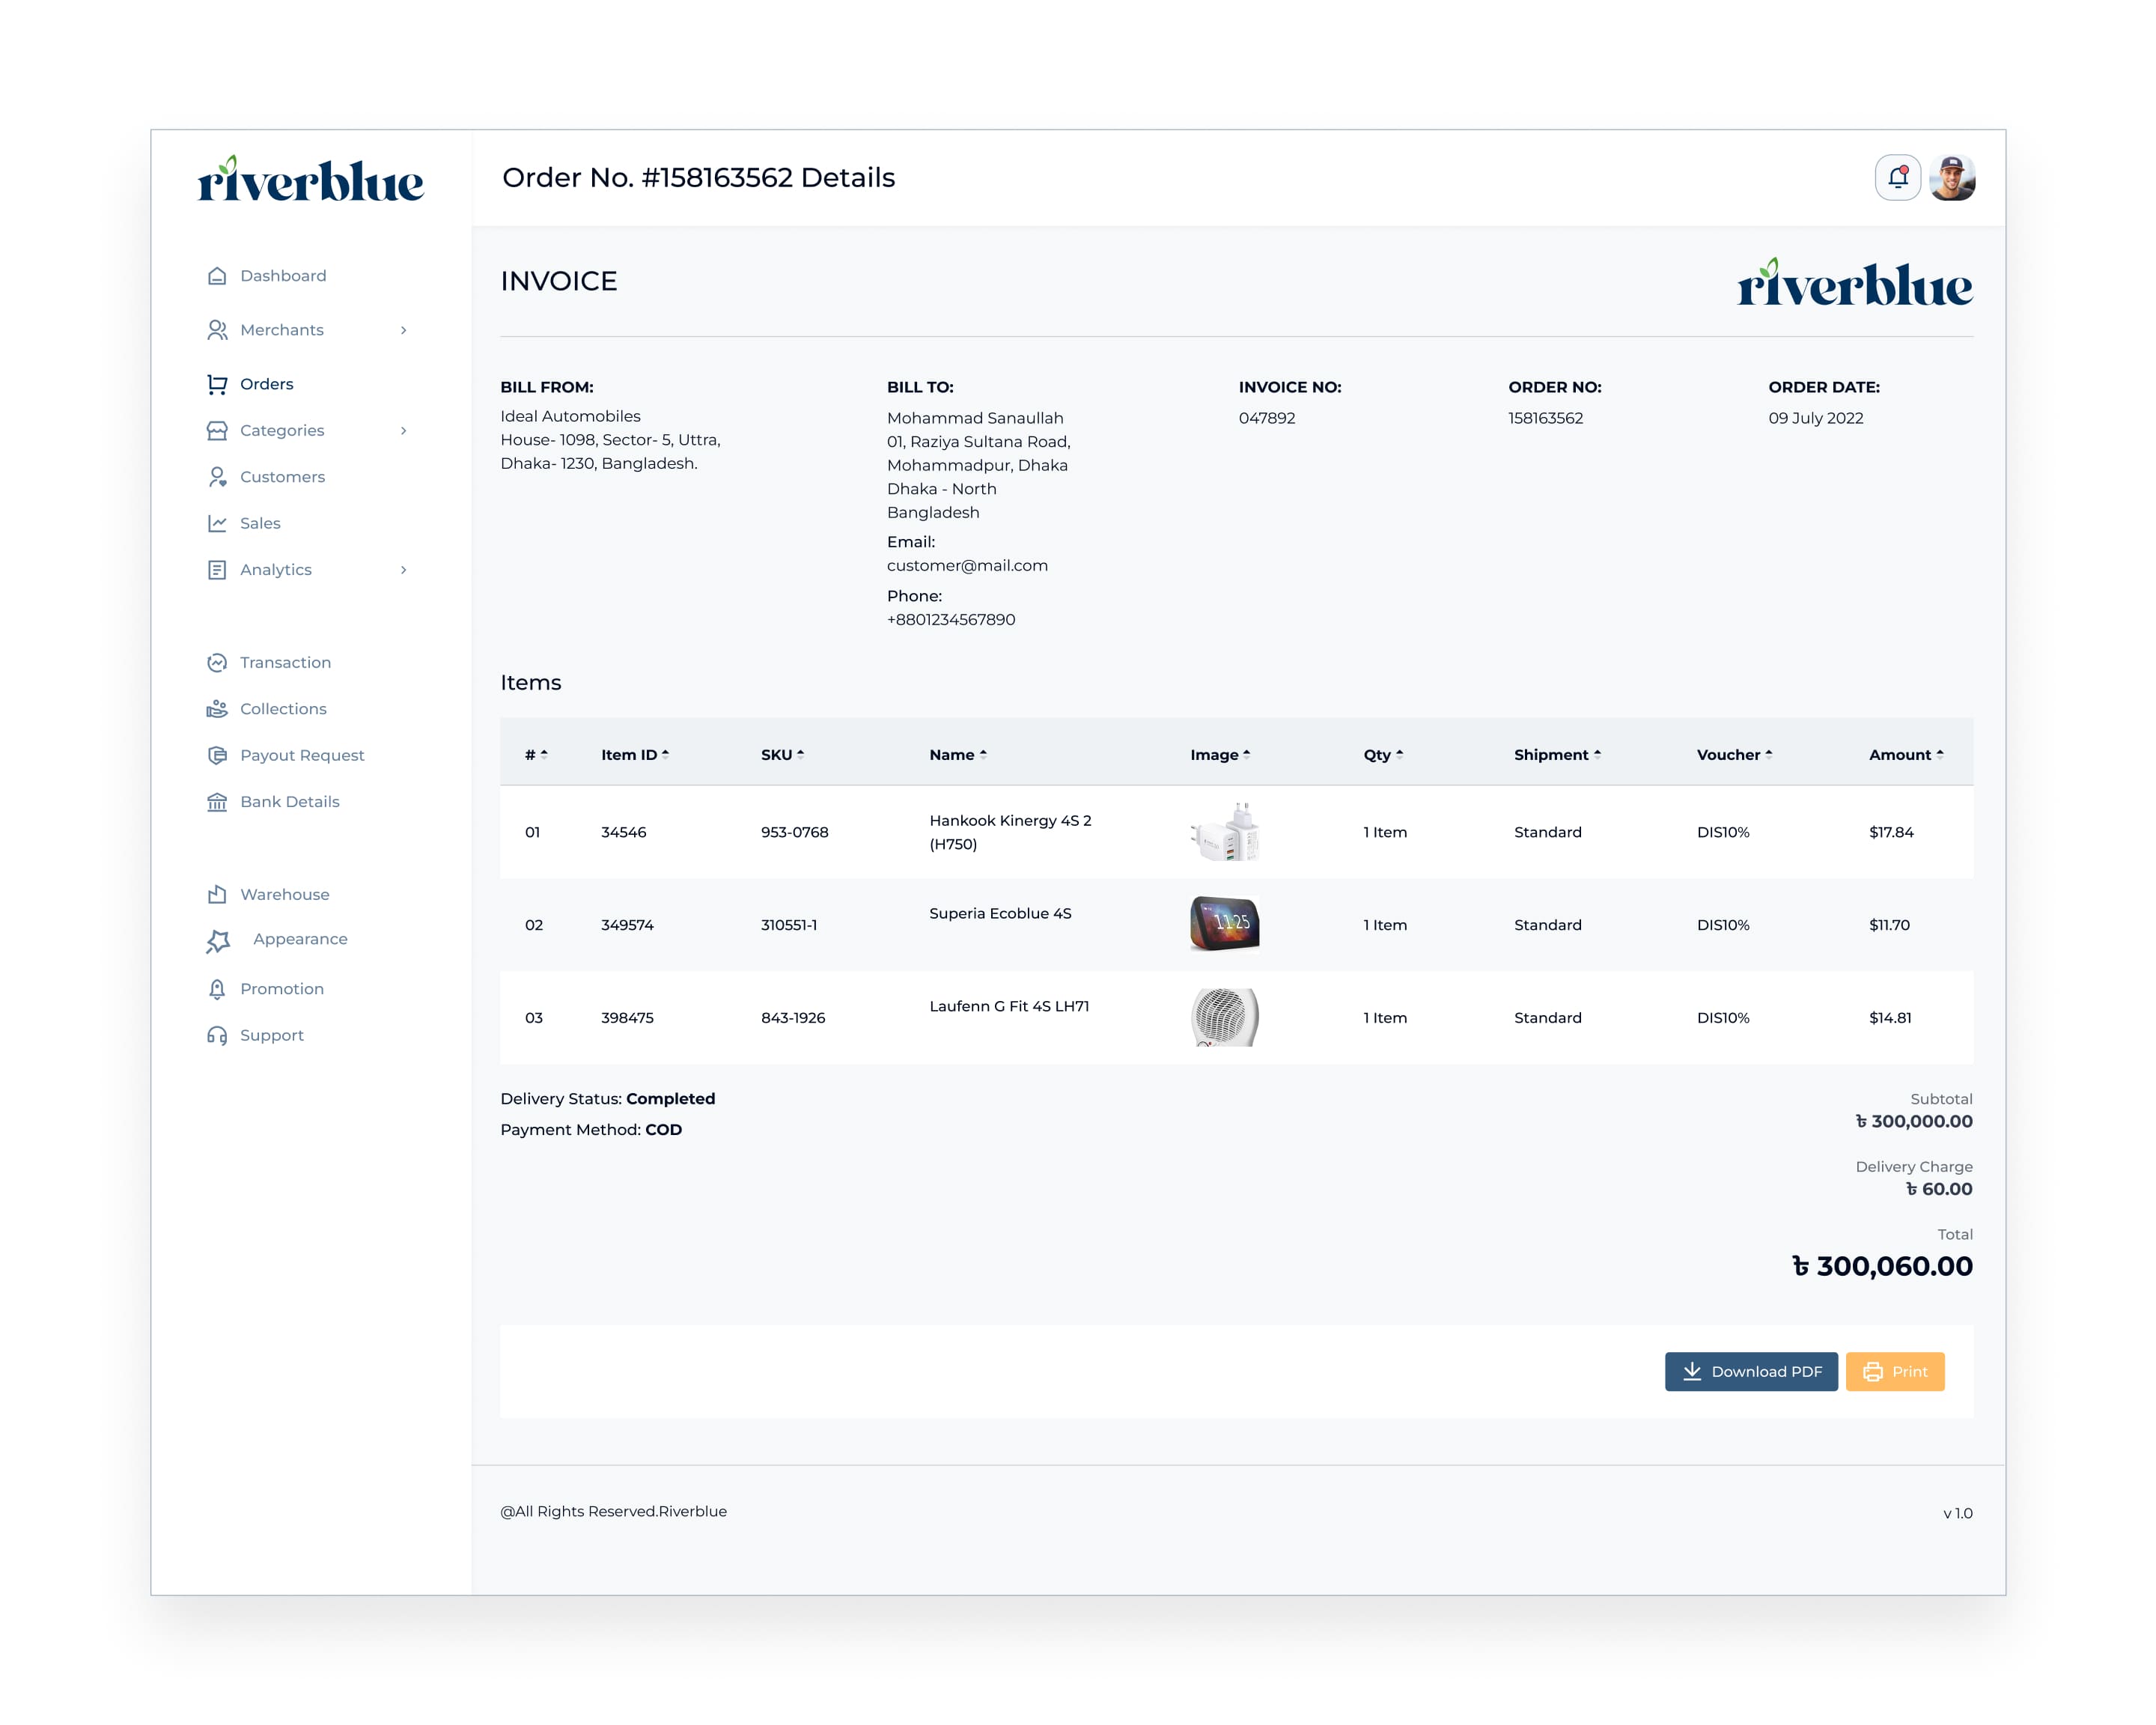Click the Promotion bell icon

217,989
